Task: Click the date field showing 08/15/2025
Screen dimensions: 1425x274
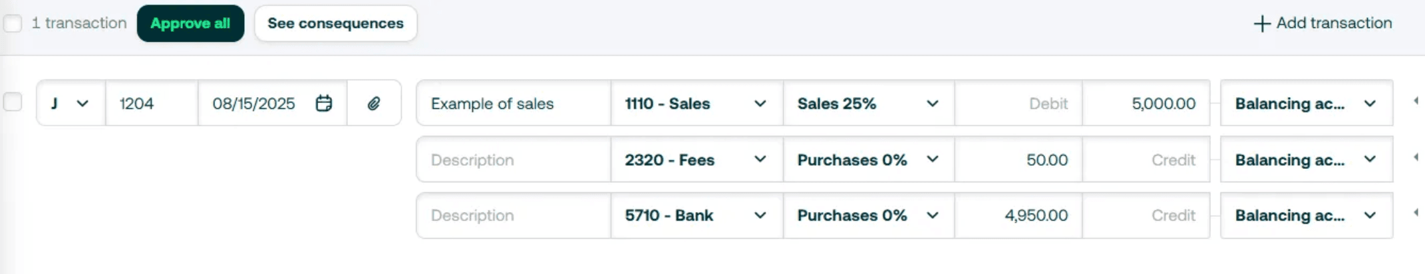Action: (x=254, y=104)
